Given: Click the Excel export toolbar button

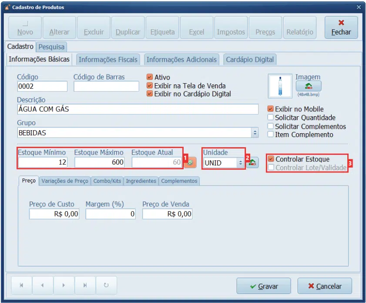Looking at the screenshot, I should [x=197, y=27].
